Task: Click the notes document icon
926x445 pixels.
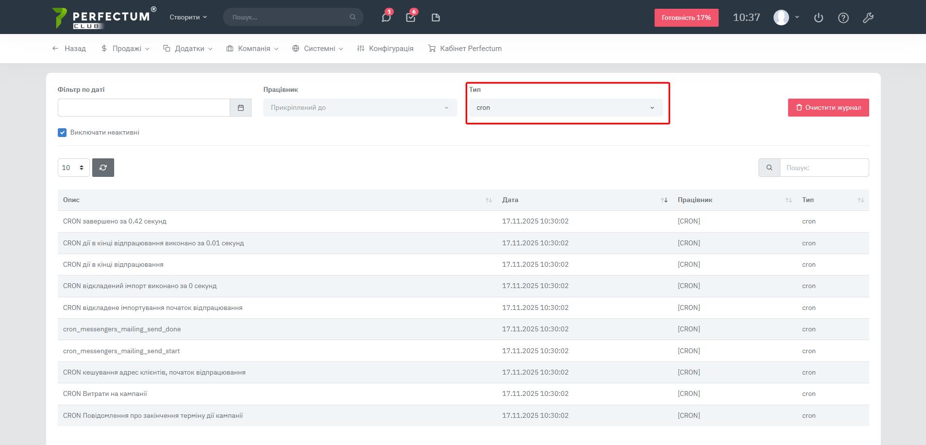Action: 436,17
